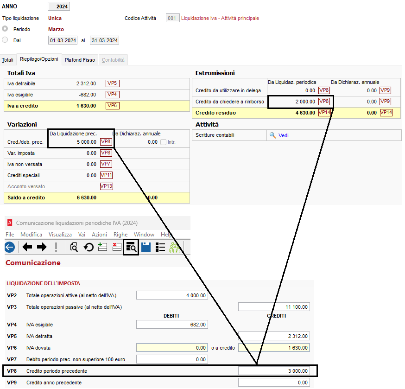
Task: Click the VP5 IVA detratta credit field
Action: pyautogui.click(x=274, y=336)
